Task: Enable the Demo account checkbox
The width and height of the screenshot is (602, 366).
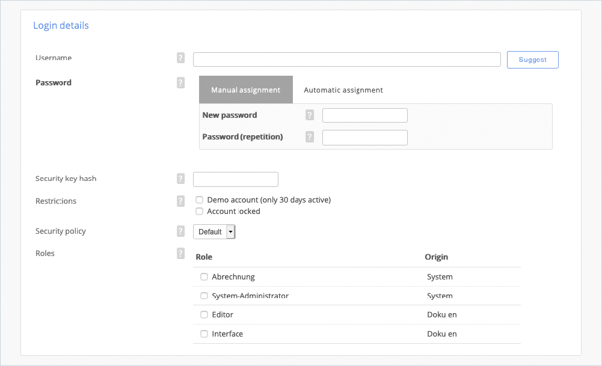Action: pyautogui.click(x=200, y=200)
